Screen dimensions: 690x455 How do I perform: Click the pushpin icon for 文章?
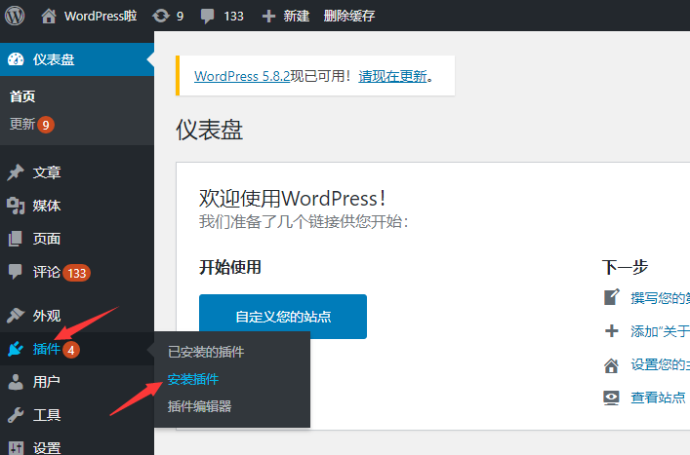click(x=16, y=172)
